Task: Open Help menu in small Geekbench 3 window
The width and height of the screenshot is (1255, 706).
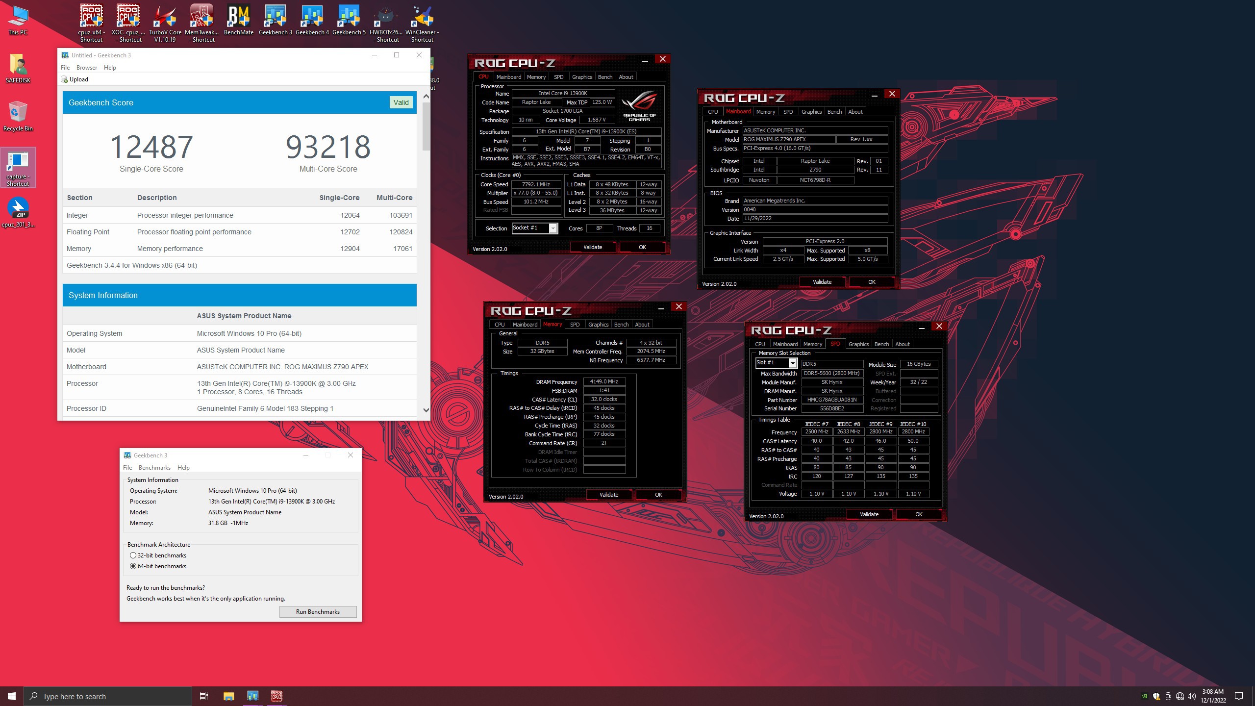Action: coord(183,468)
